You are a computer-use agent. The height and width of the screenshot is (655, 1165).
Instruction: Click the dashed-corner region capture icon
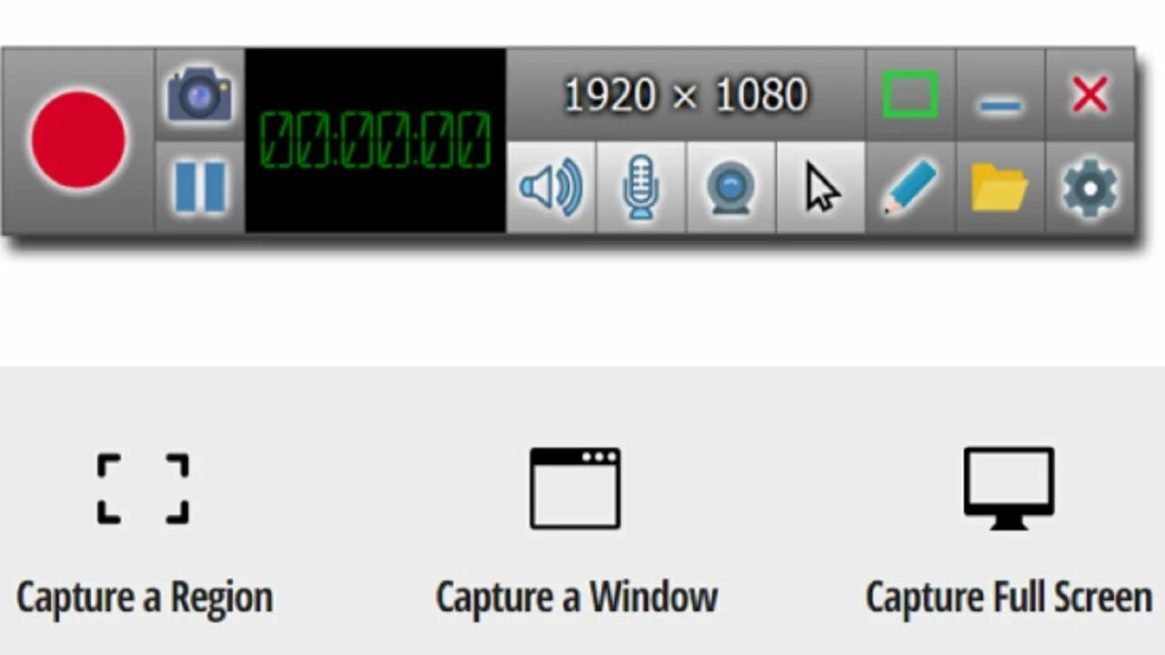point(143,489)
